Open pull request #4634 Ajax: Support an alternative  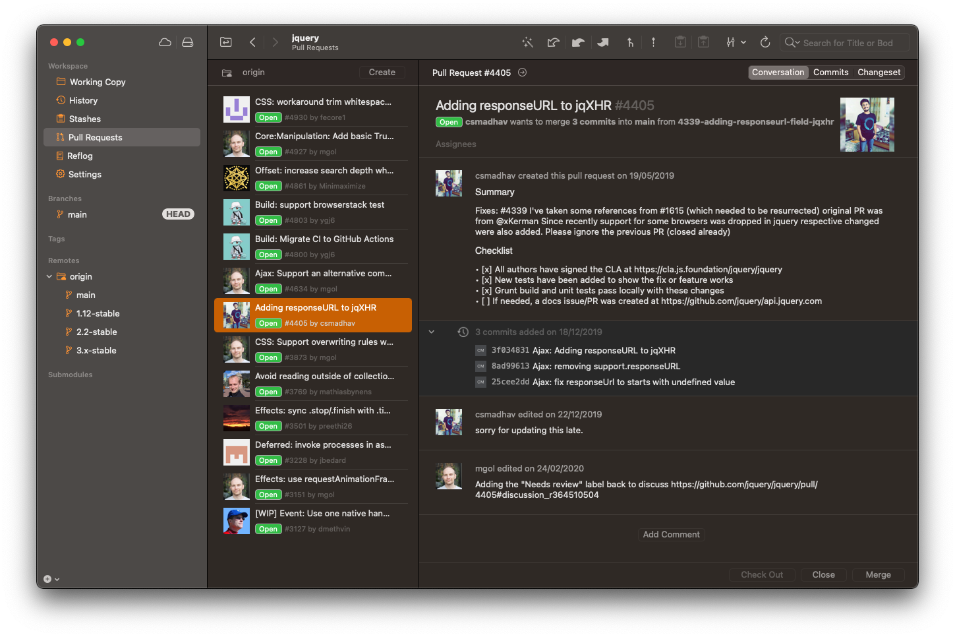pyautogui.click(x=313, y=281)
